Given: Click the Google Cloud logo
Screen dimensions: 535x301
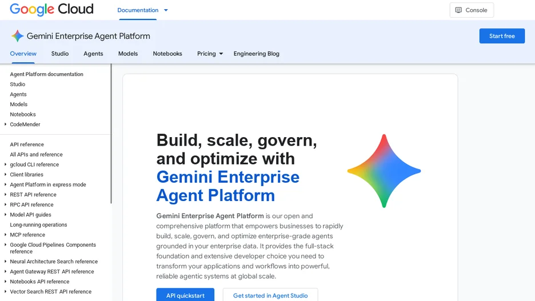Looking at the screenshot, I should click(x=51, y=10).
